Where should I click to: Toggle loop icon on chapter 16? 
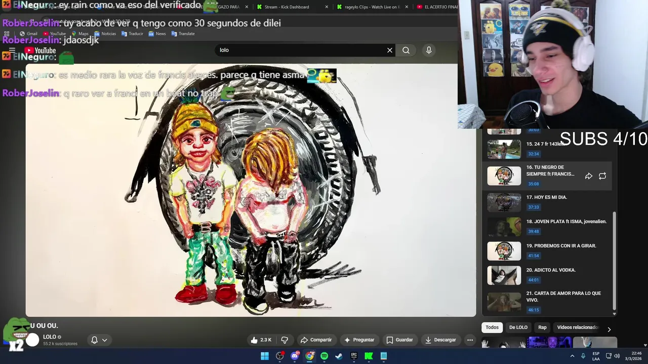click(x=602, y=176)
